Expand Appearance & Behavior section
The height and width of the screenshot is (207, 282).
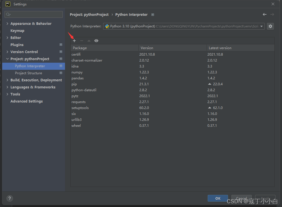[x=7, y=23]
